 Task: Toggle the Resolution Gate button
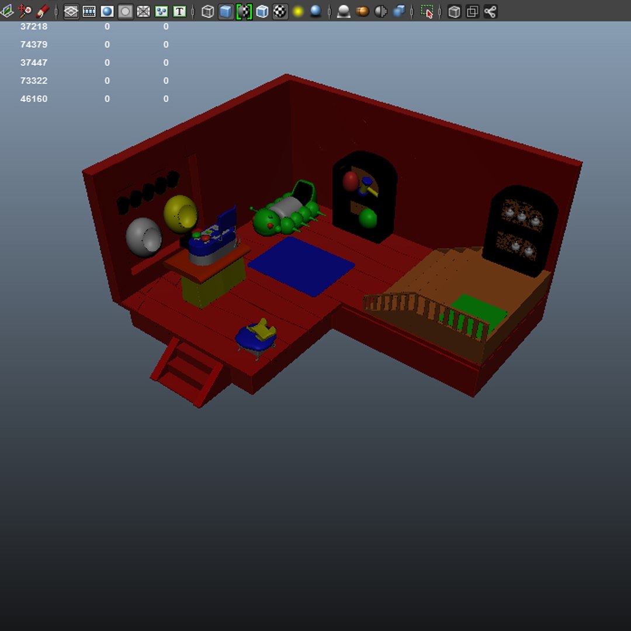pos(107,11)
